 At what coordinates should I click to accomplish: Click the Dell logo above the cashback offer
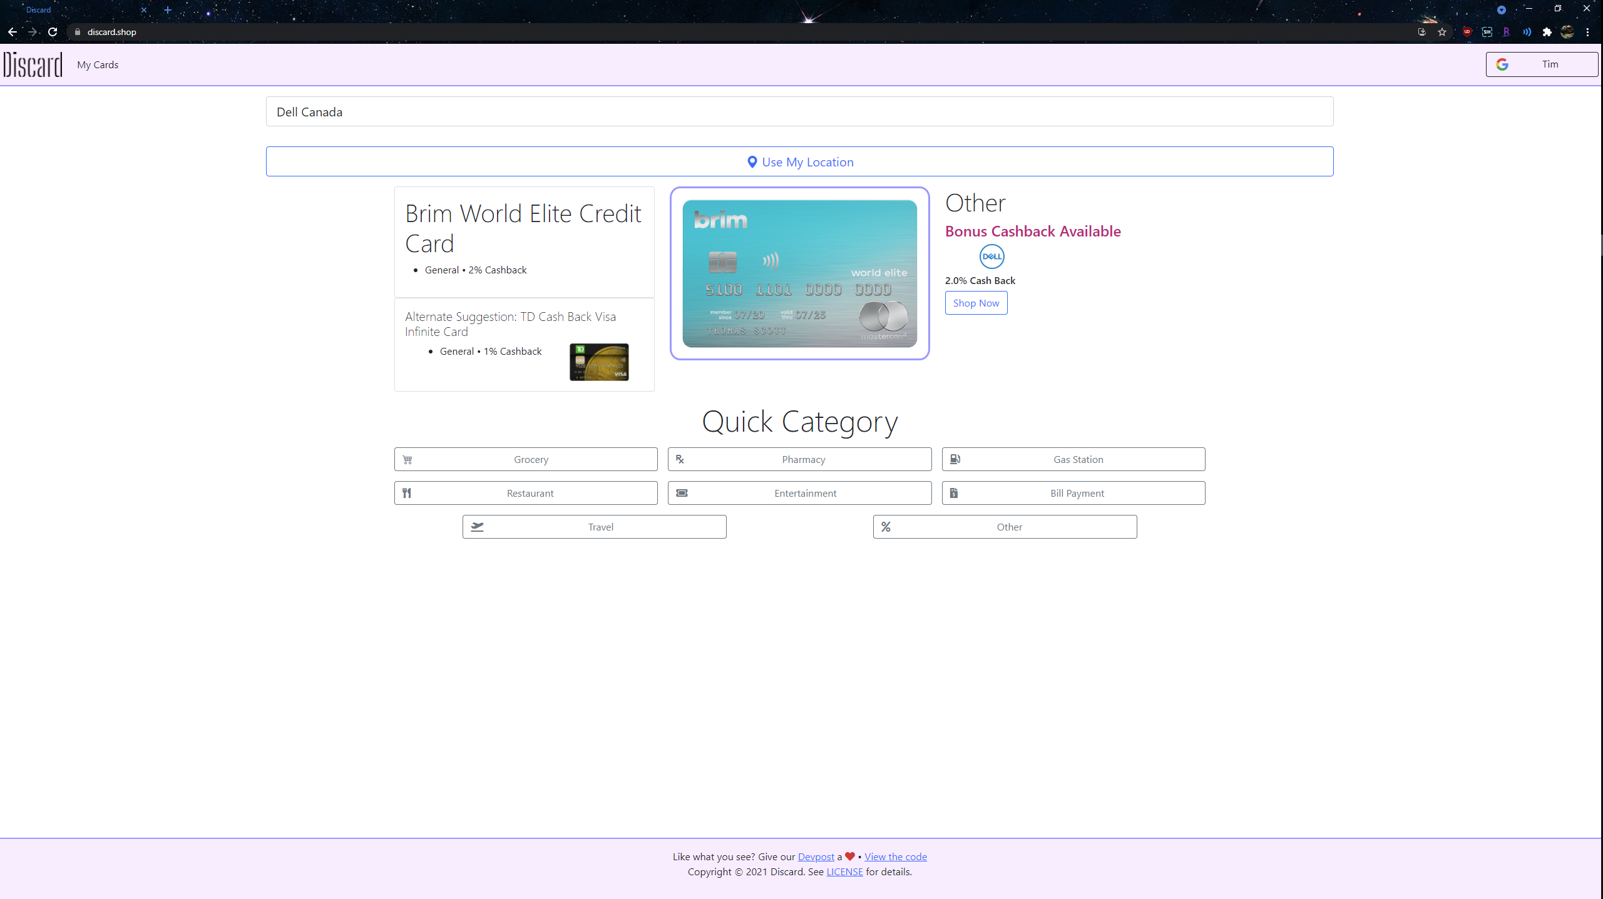click(990, 256)
